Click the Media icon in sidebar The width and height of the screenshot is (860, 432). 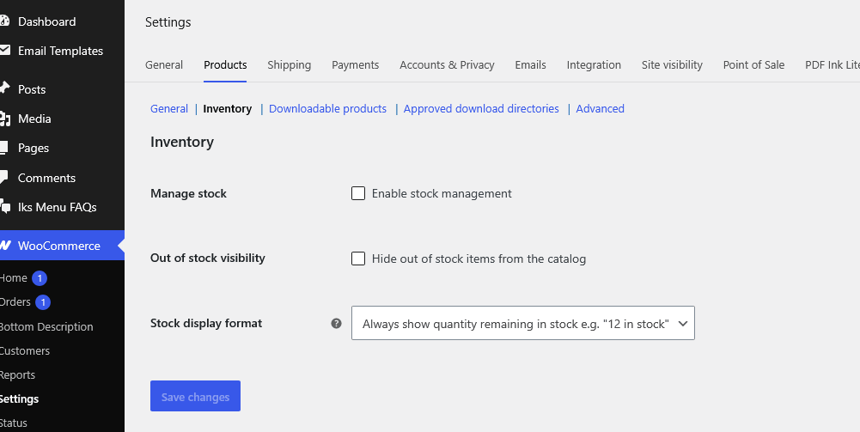tap(4, 119)
